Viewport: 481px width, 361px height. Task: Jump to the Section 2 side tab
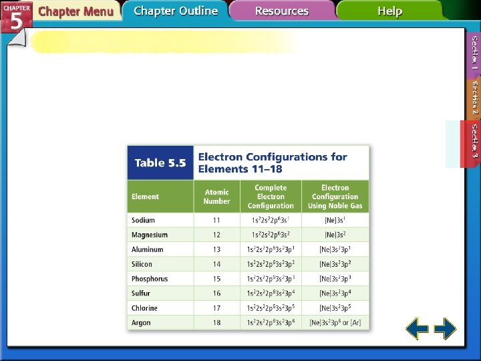point(474,98)
